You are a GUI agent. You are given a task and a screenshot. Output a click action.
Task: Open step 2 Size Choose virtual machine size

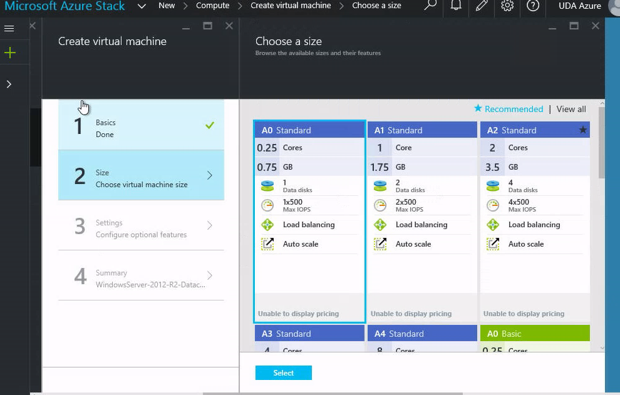(141, 175)
